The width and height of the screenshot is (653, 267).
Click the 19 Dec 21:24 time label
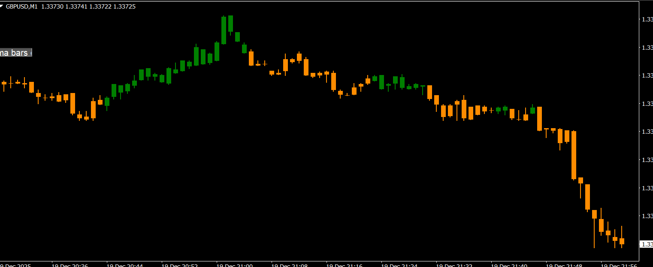399,265
